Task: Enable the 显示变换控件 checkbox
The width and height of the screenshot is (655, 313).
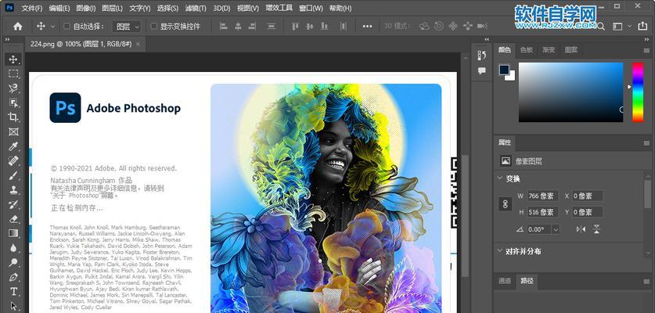Action: 153,27
